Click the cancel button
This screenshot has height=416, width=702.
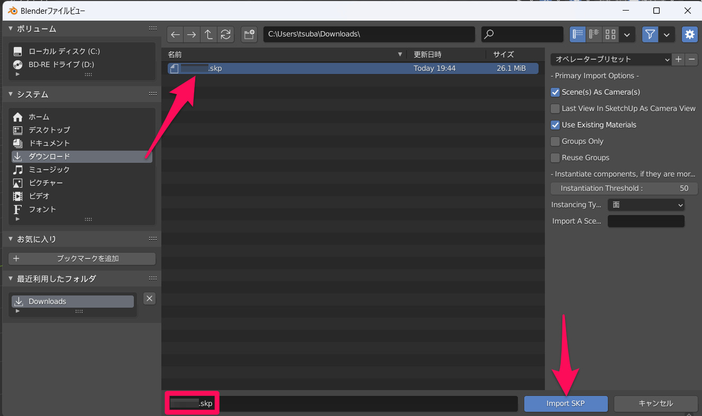pos(656,403)
